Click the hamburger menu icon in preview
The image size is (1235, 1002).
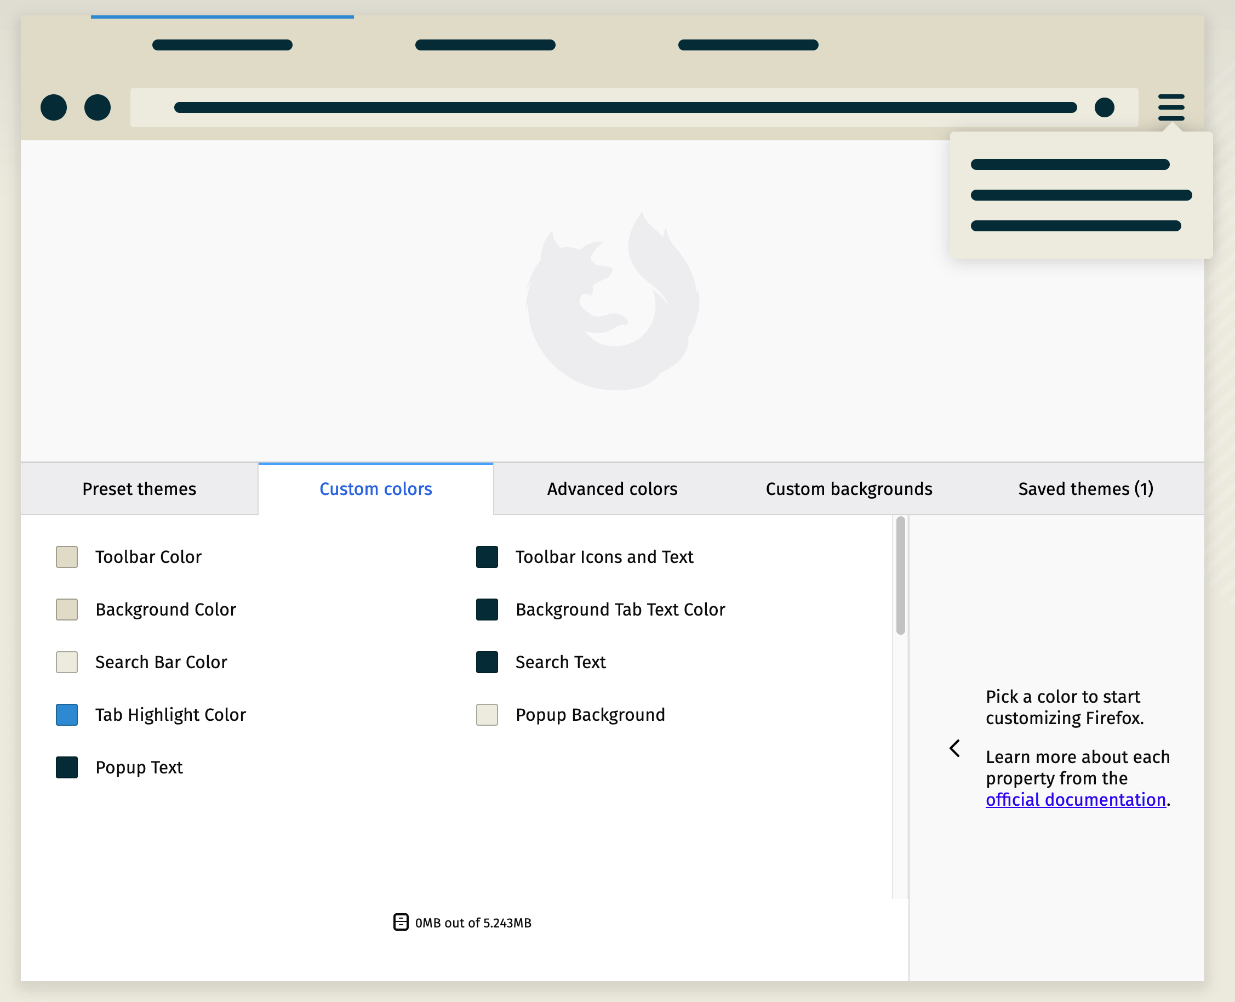tap(1171, 107)
